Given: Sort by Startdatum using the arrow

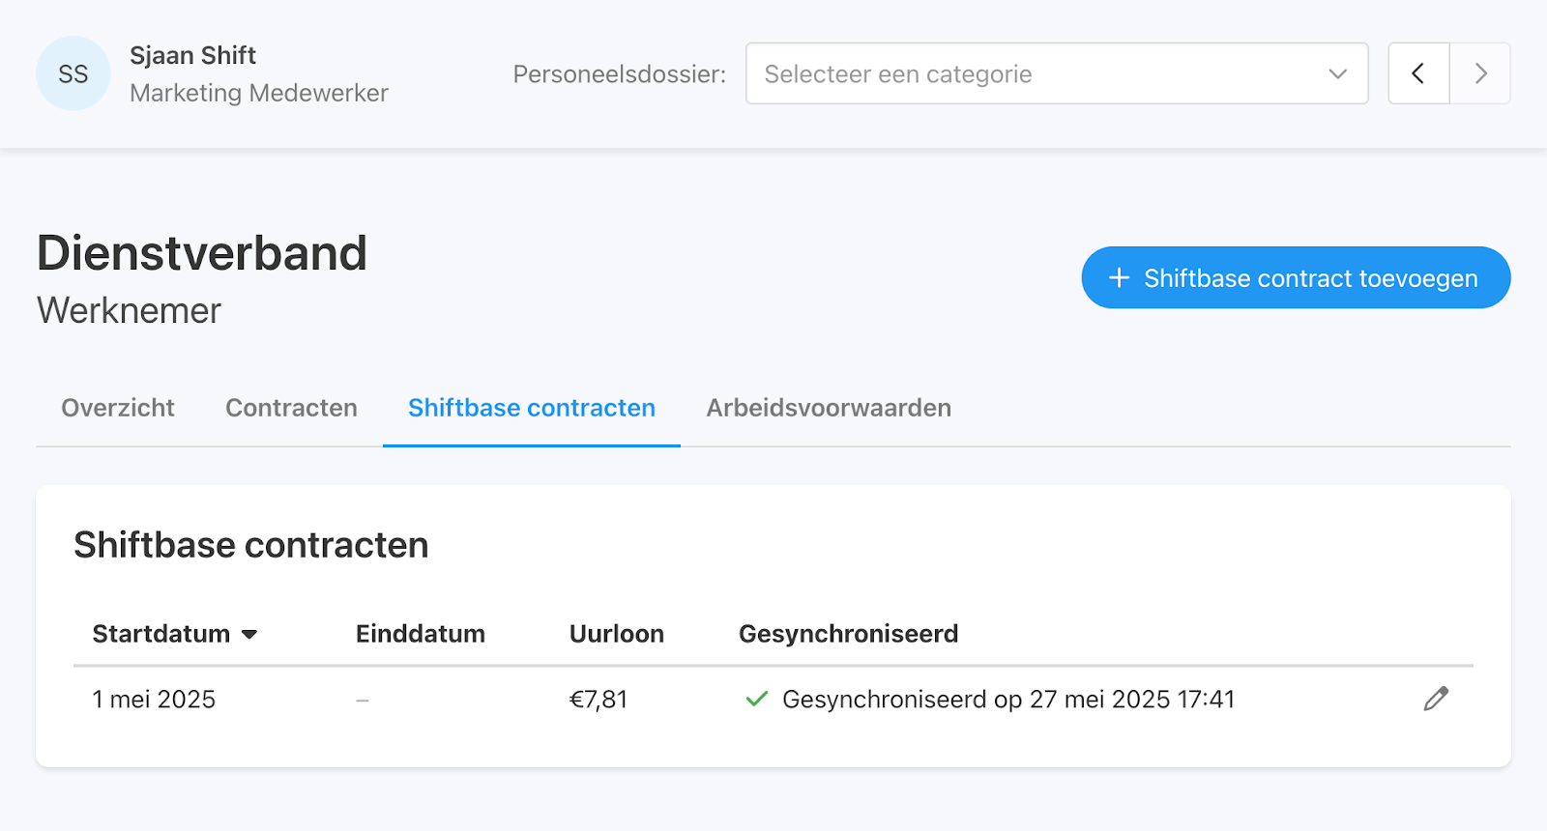Looking at the screenshot, I should (249, 635).
